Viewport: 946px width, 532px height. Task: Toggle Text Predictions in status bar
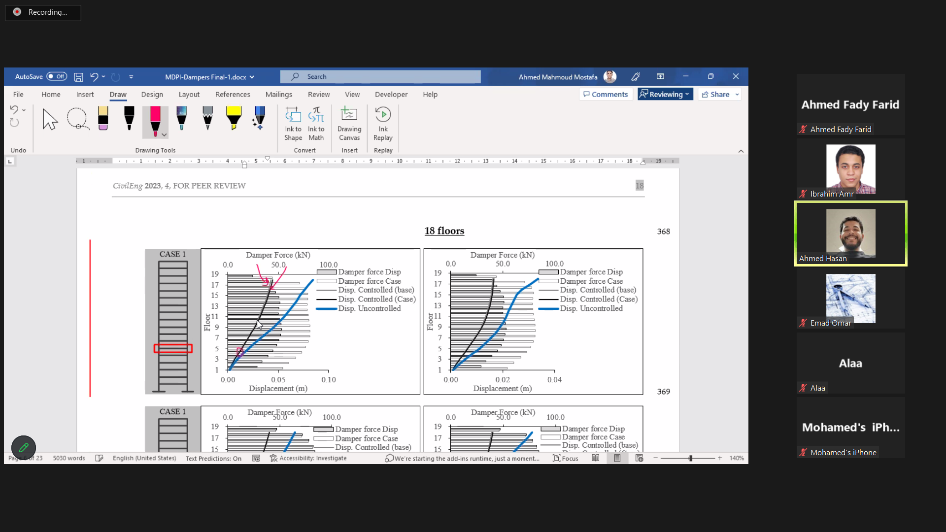(x=213, y=459)
